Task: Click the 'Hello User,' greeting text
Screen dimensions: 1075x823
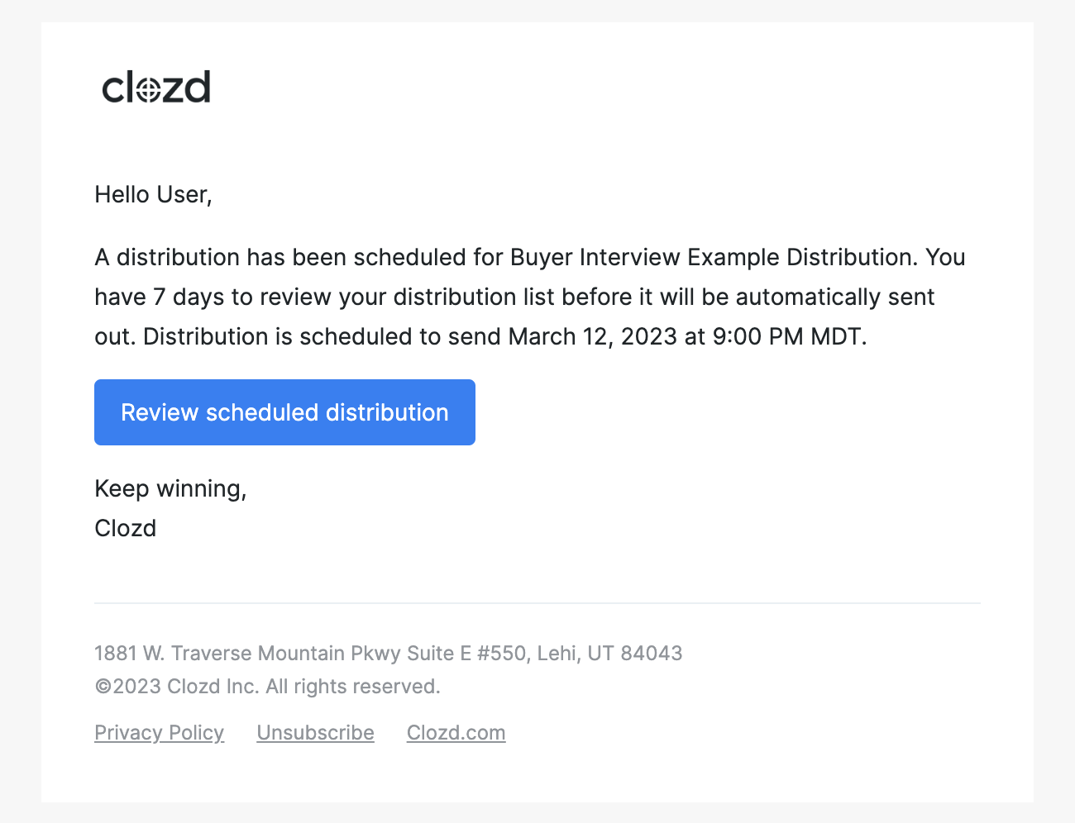Action: coord(153,194)
